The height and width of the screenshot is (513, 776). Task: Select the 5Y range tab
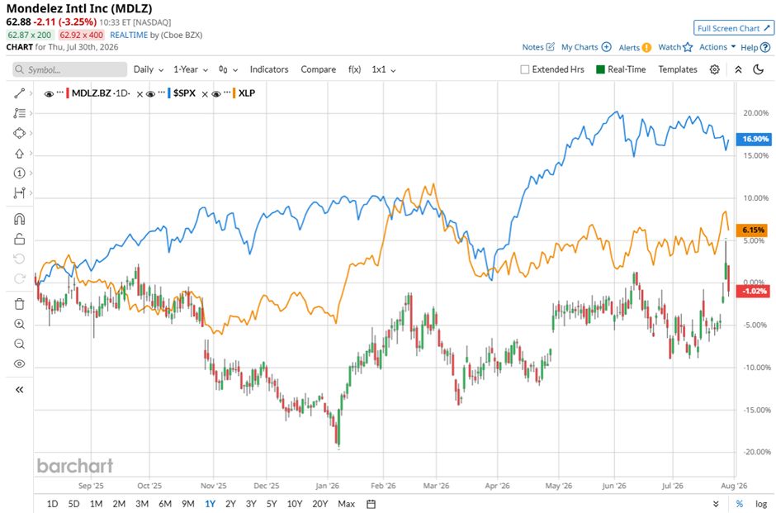272,504
